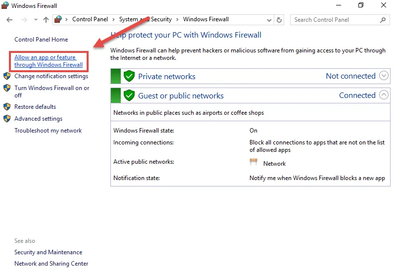Click the search magnifier icon

(x=383, y=20)
